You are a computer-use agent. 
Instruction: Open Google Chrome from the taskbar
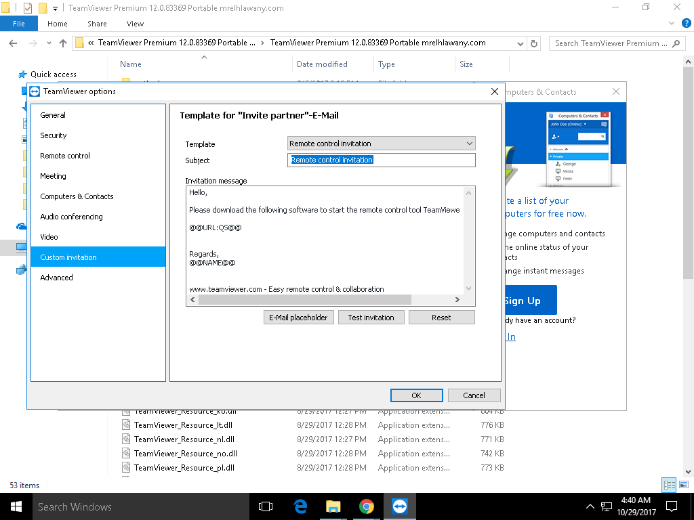pos(366,506)
